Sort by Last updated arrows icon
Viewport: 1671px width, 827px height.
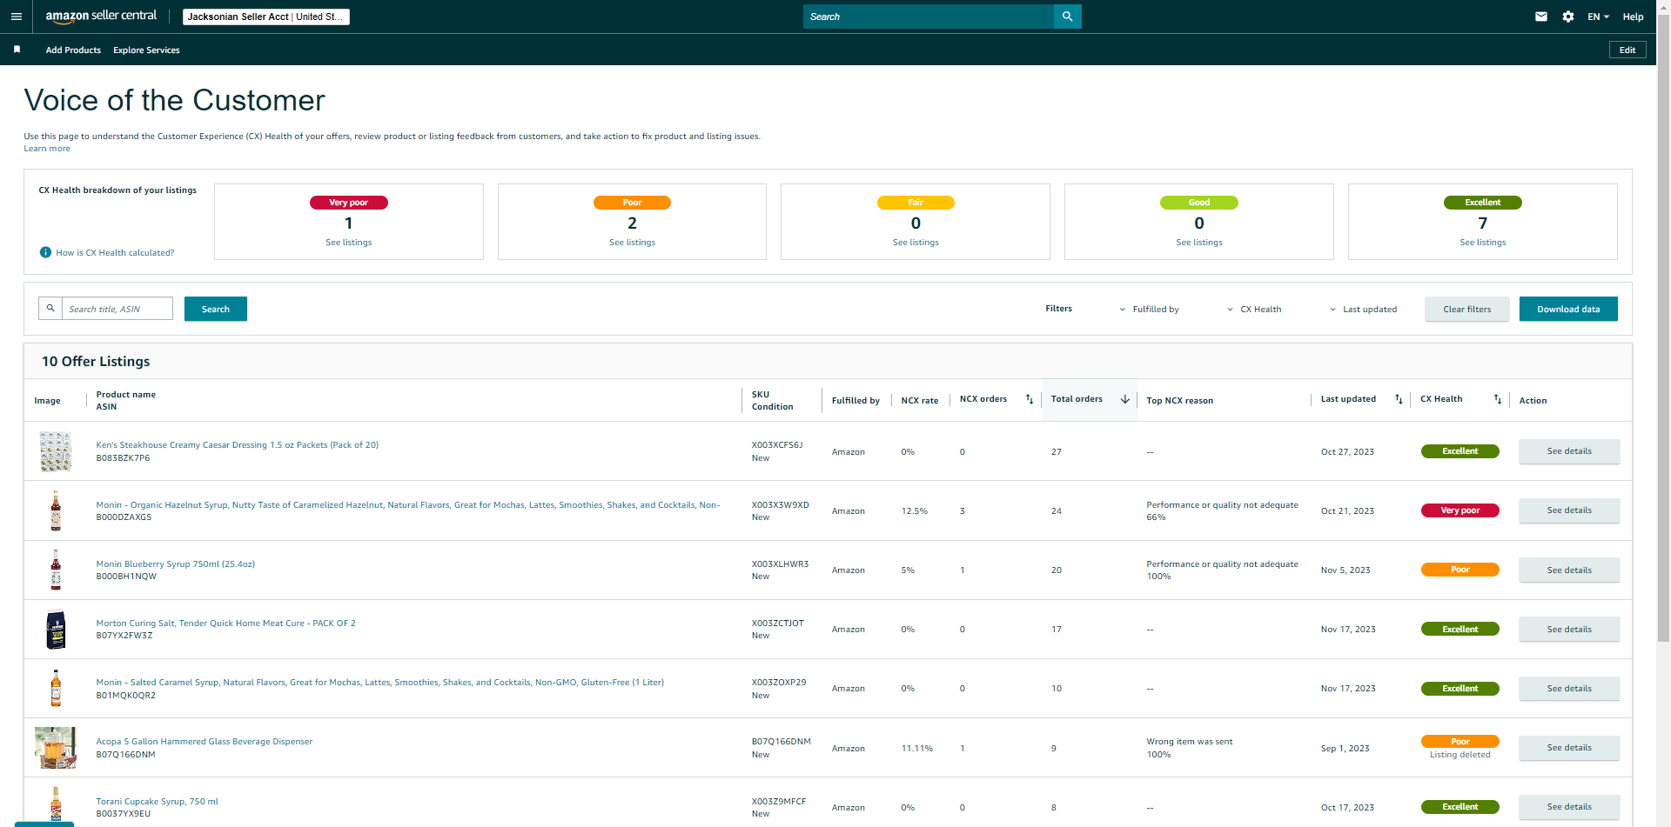(x=1399, y=399)
